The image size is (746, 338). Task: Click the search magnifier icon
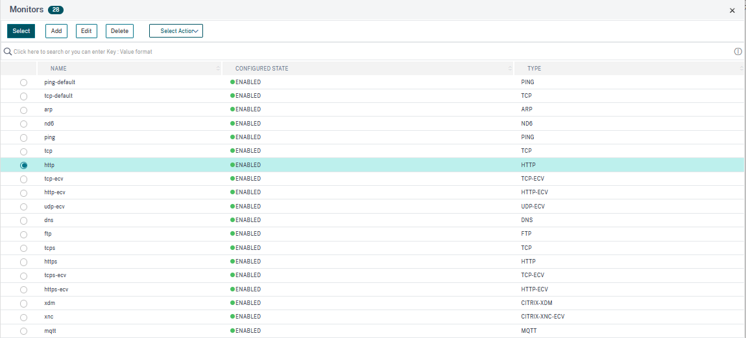(8, 51)
